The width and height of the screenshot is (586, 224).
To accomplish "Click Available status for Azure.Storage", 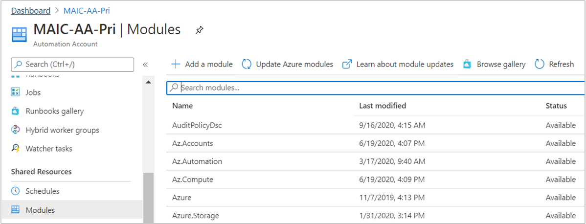I will coord(561,215).
